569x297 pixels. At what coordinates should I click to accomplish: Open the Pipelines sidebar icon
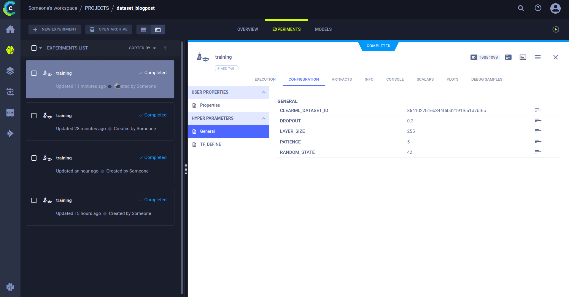point(10,92)
